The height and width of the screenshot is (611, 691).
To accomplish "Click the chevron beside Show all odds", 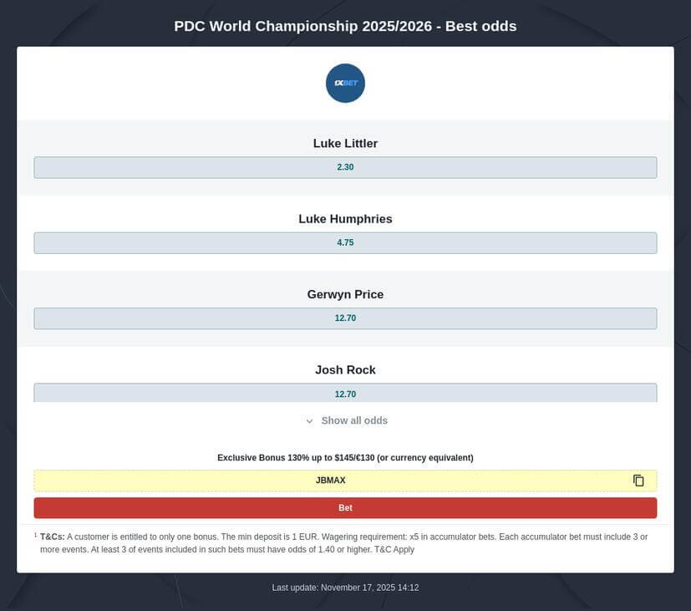I will point(309,420).
